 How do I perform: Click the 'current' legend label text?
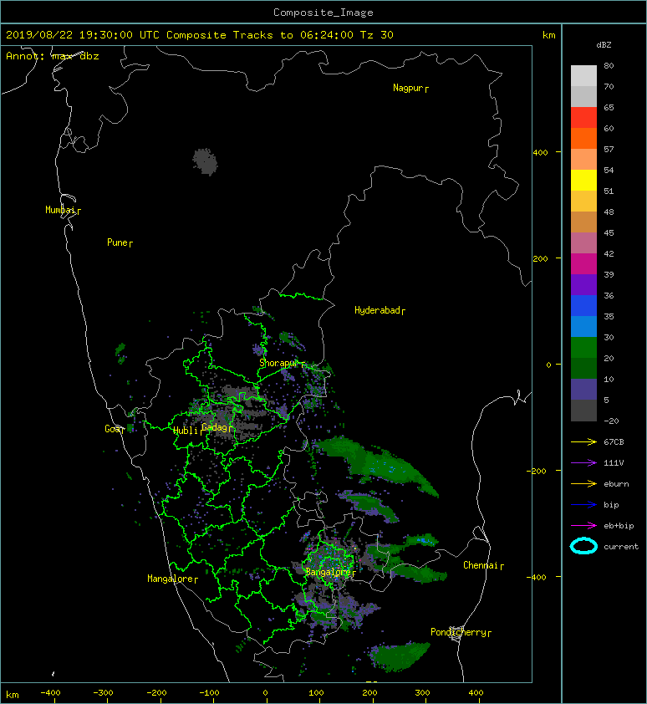[620, 547]
